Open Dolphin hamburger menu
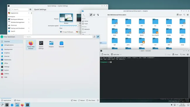 pos(188,15)
